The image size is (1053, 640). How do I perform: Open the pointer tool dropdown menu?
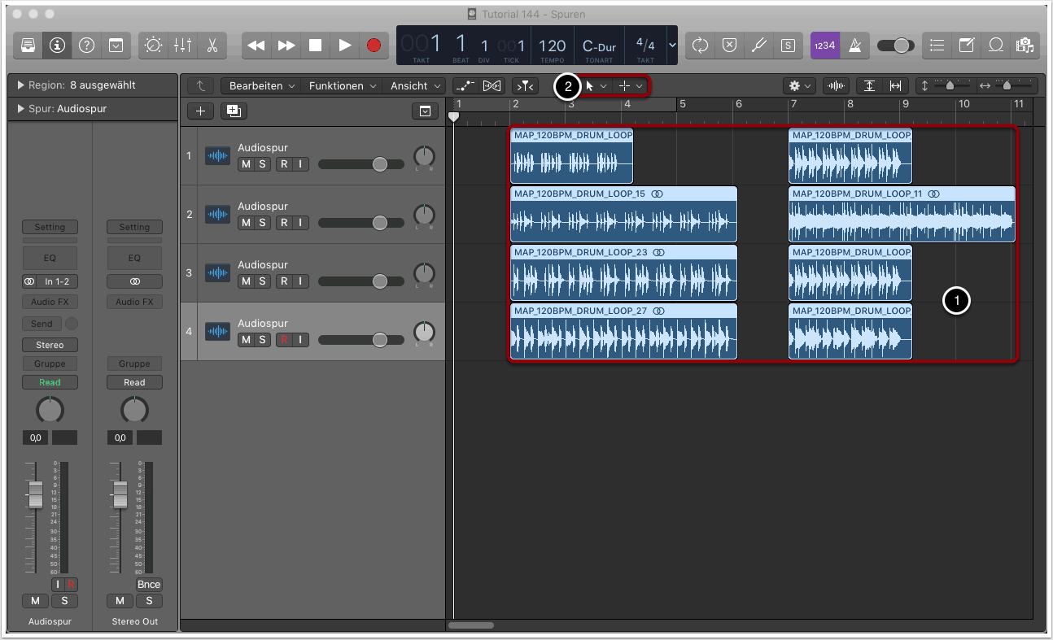tap(596, 85)
